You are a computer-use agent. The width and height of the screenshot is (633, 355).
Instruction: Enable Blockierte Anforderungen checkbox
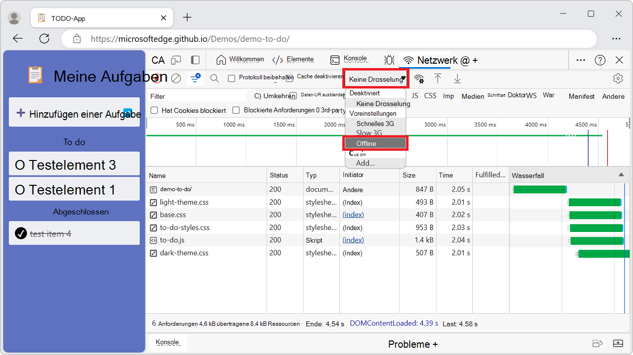coord(236,110)
